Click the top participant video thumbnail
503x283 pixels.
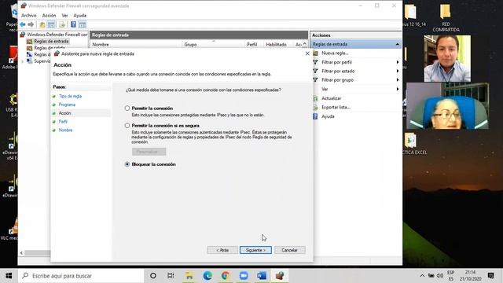[x=447, y=59]
